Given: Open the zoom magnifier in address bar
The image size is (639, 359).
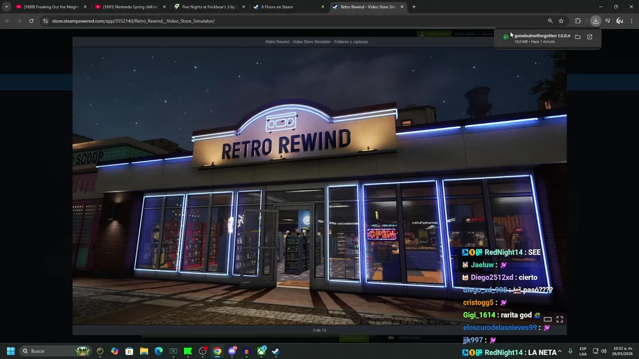Looking at the screenshot, I should coord(550,21).
